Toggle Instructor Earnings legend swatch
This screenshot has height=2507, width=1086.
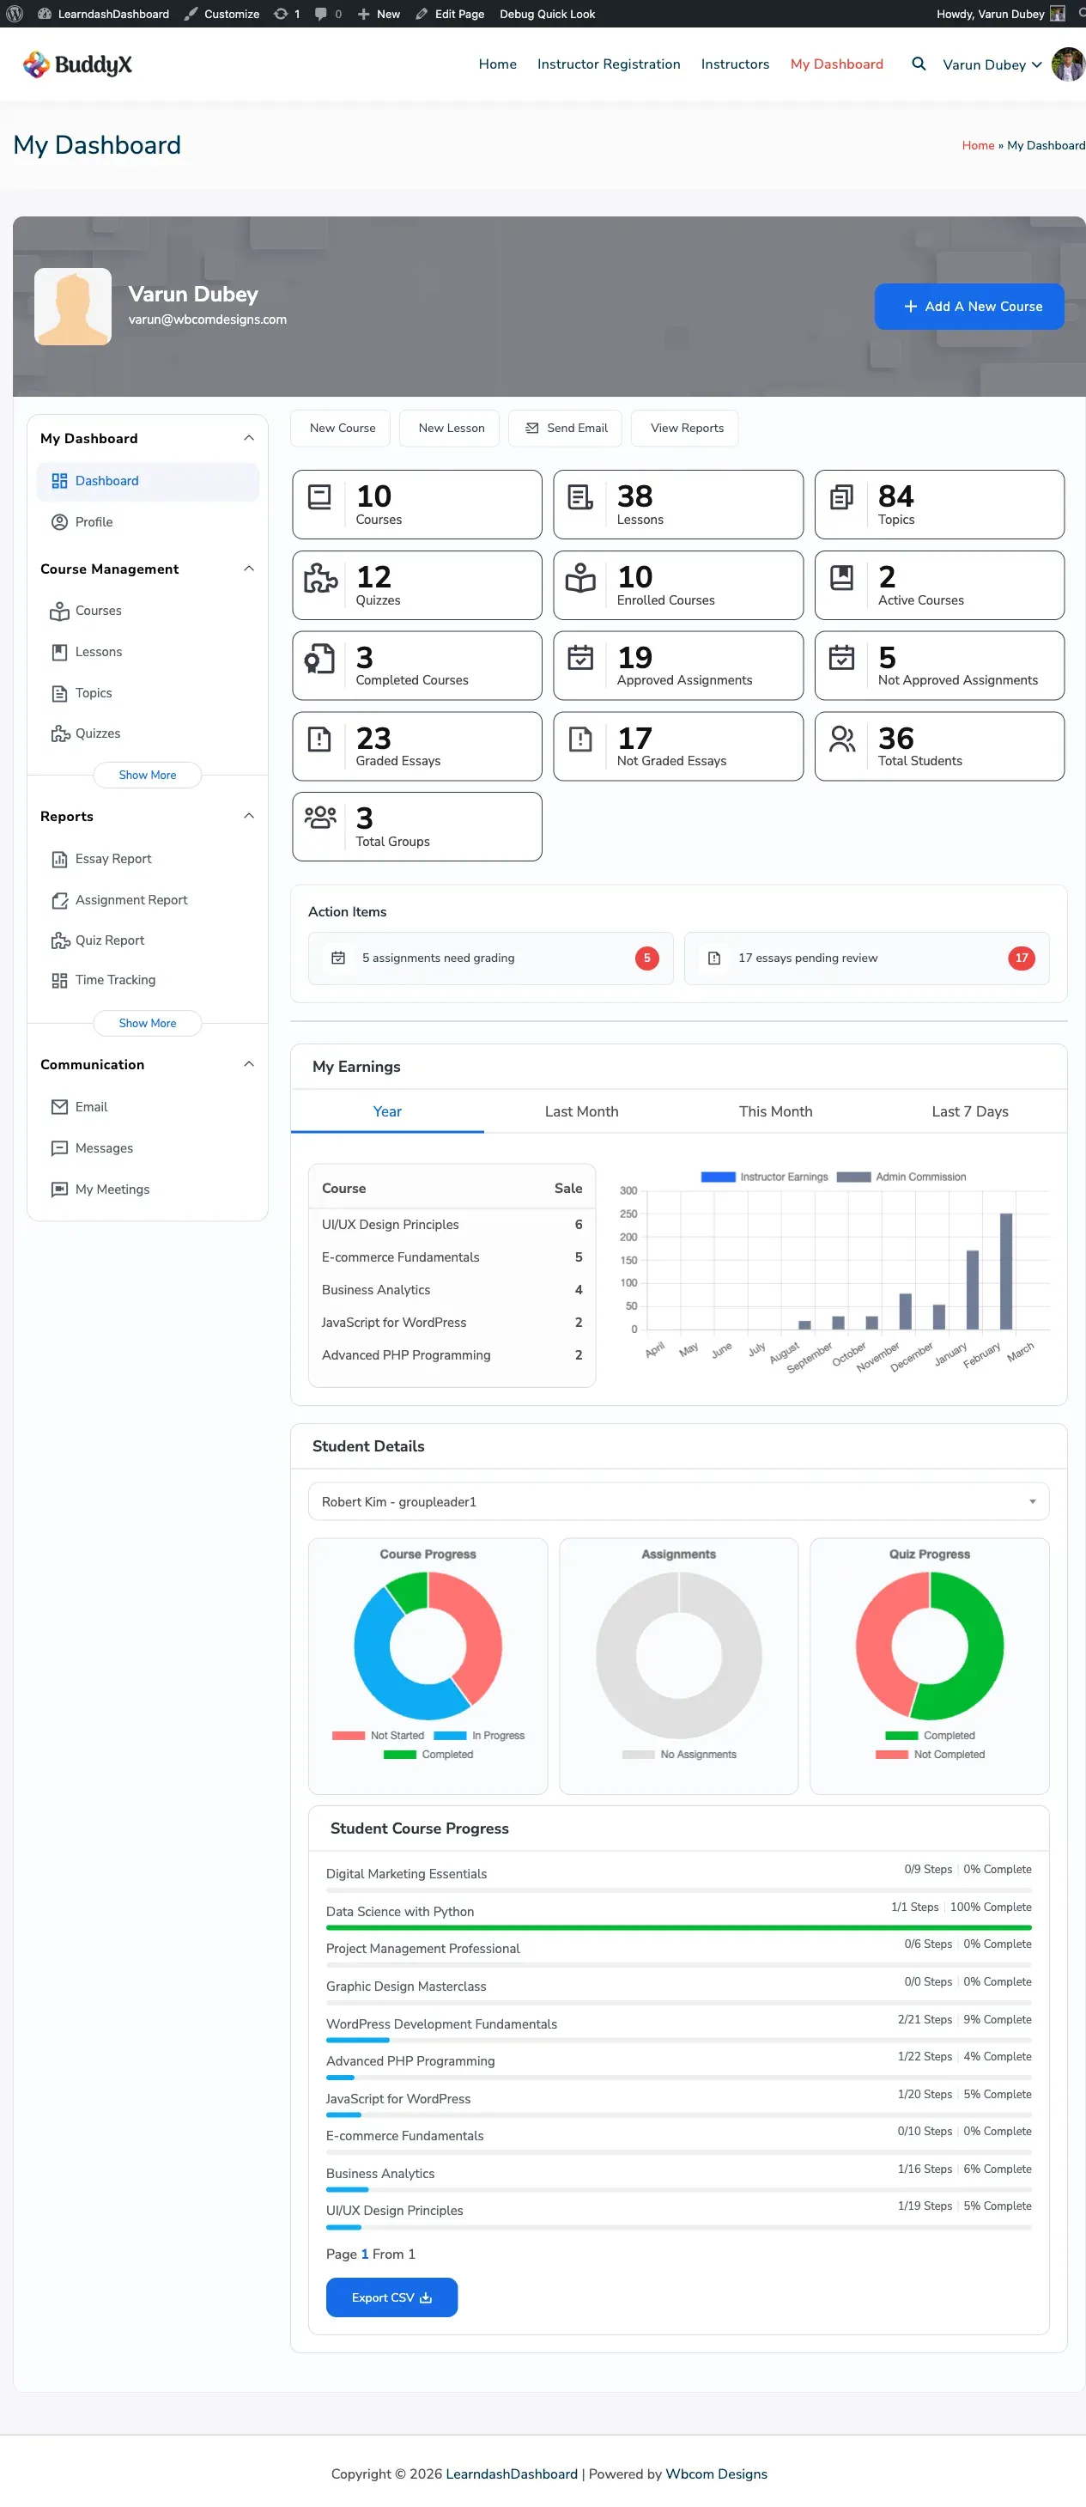pos(719,1177)
